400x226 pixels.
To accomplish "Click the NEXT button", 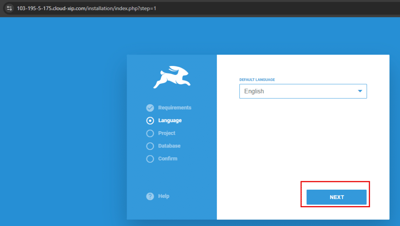I will click(x=336, y=197).
